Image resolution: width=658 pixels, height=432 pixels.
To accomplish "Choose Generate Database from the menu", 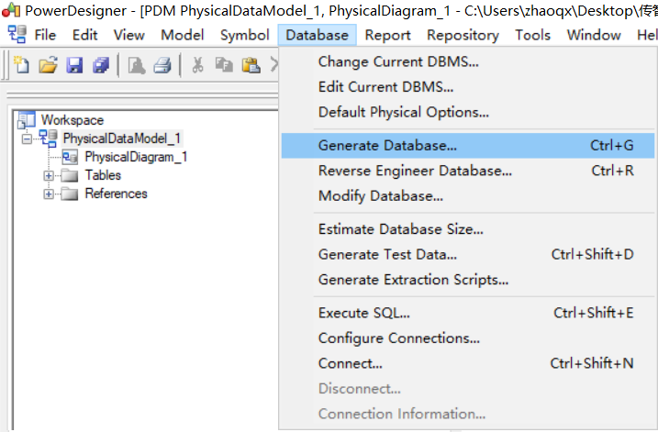I will [387, 145].
